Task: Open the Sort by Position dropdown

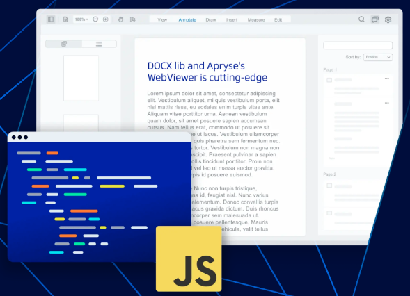Action: pyautogui.click(x=378, y=57)
